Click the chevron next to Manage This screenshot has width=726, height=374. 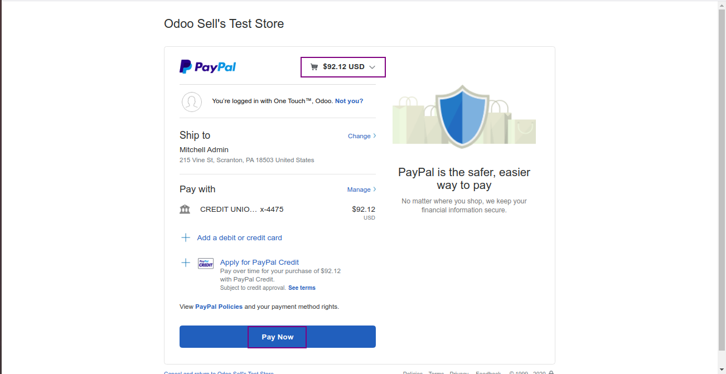tap(374, 189)
